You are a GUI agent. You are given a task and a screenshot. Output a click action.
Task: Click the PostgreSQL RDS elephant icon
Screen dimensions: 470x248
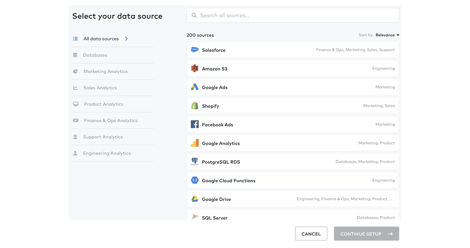click(195, 161)
